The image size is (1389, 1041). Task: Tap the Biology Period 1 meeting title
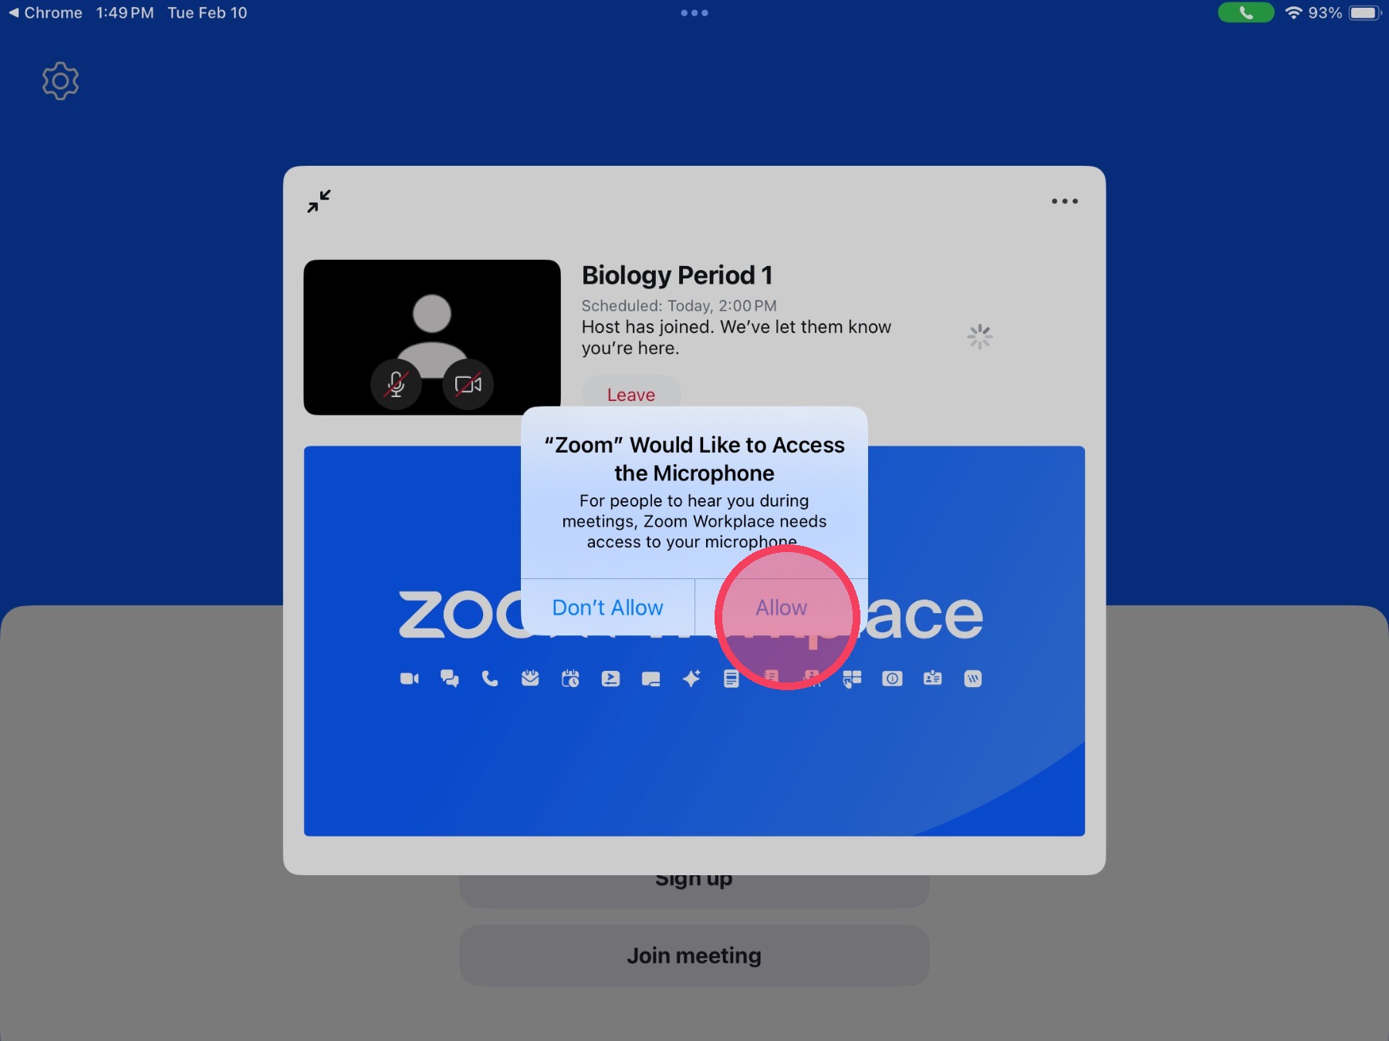[x=677, y=275]
